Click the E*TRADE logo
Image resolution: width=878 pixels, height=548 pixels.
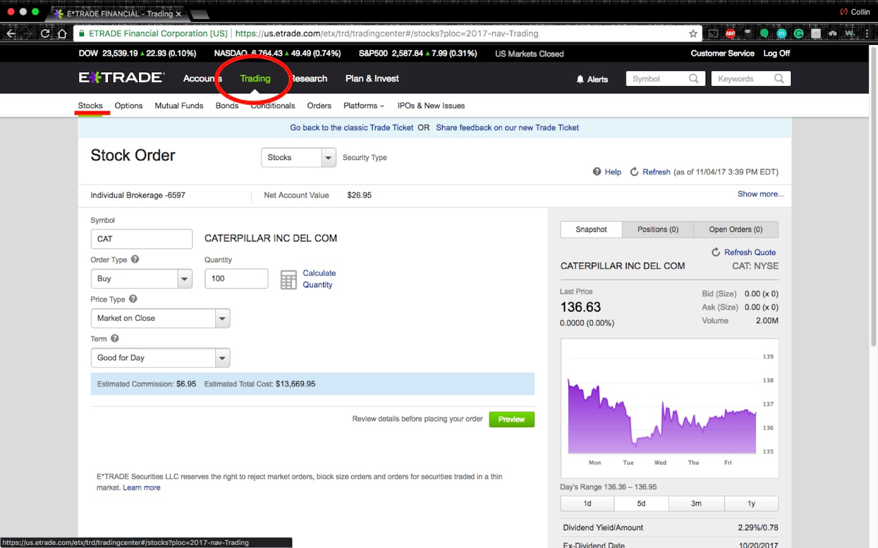coord(121,77)
